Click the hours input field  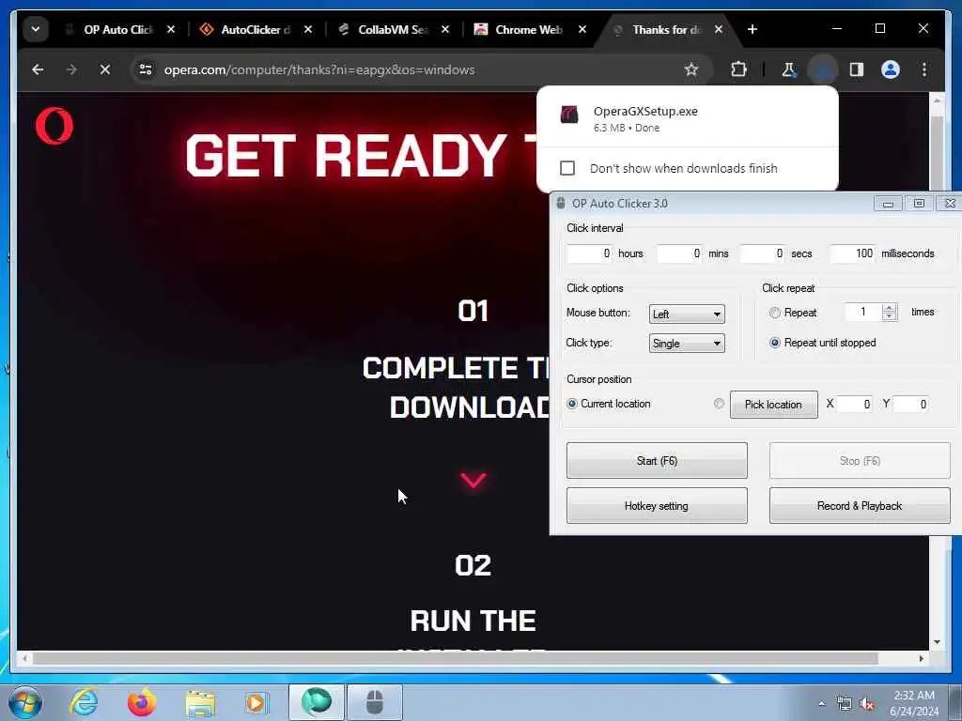[589, 253]
